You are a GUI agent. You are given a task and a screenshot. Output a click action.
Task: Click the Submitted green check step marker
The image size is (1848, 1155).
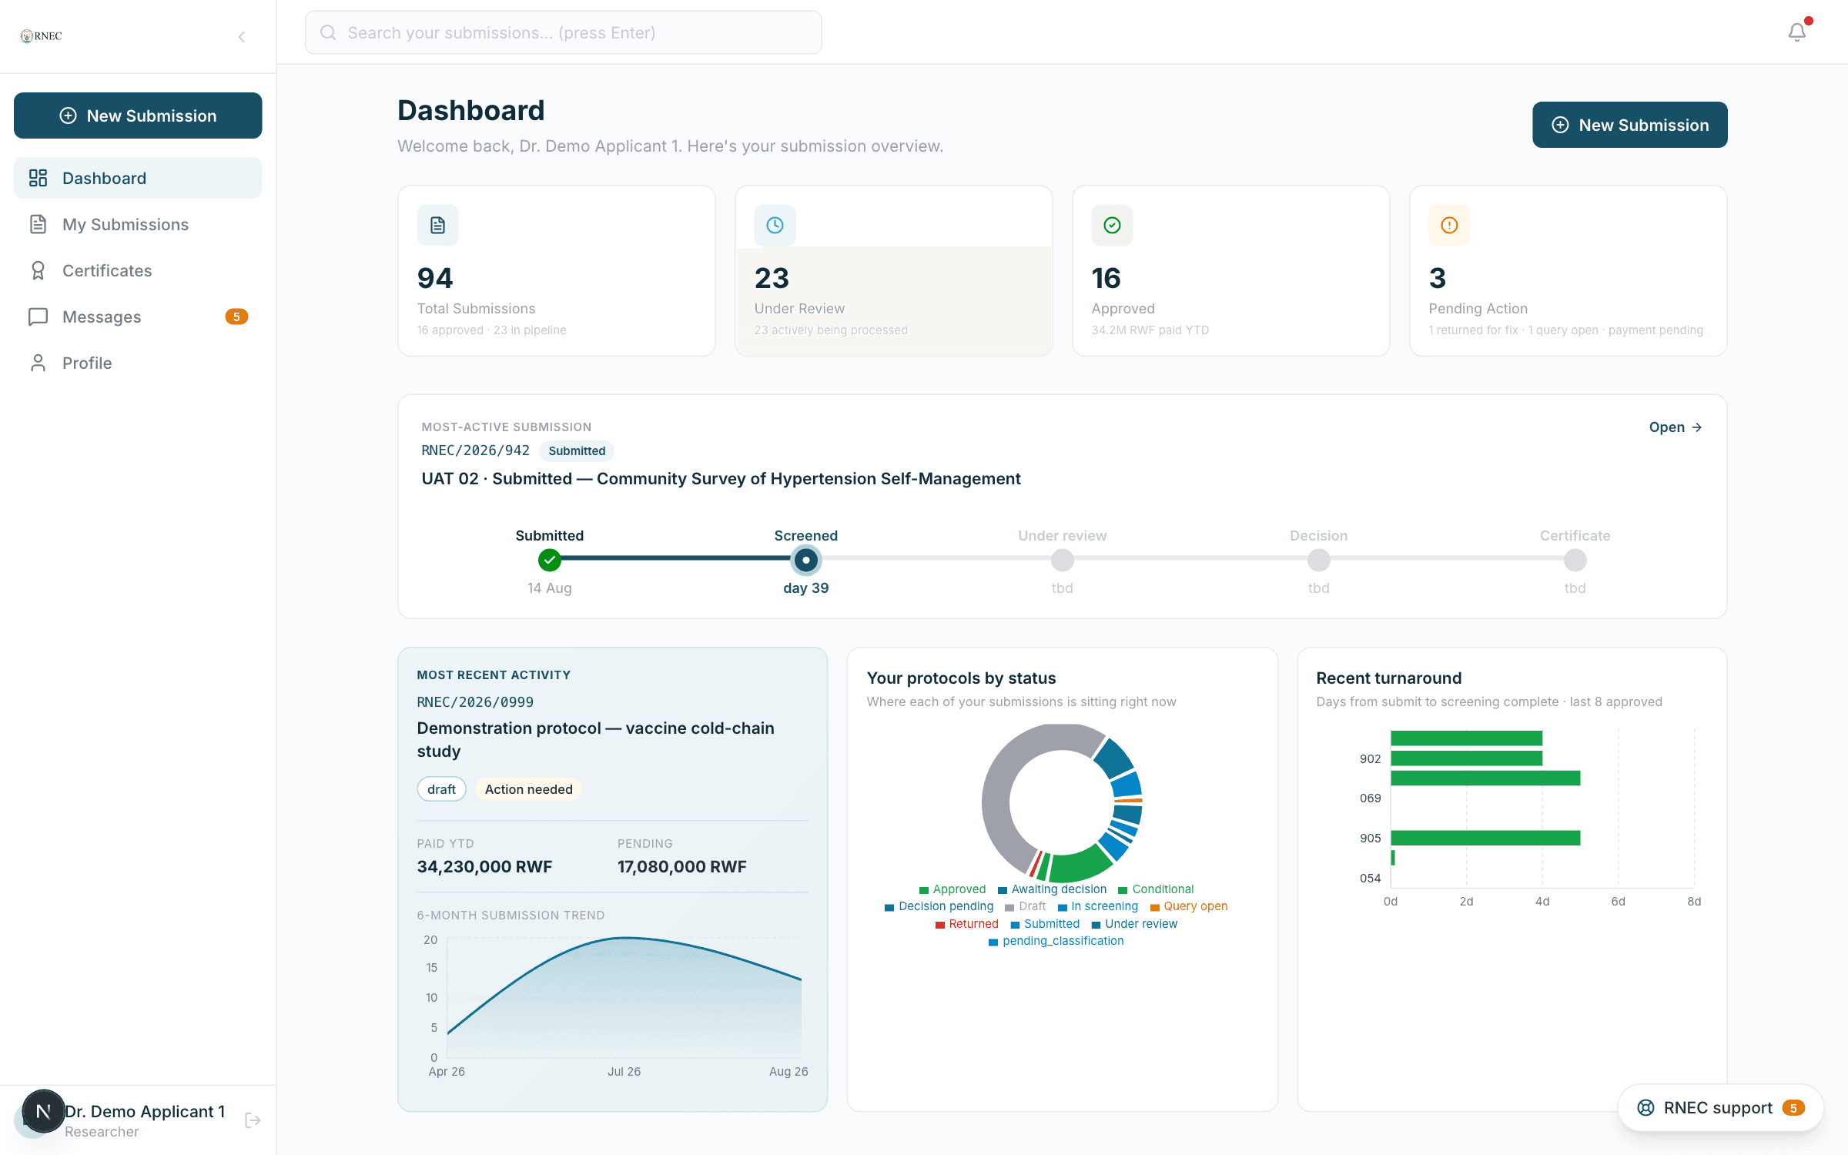coord(549,560)
